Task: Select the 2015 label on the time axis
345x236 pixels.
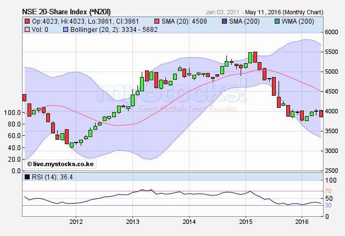Action: [x=246, y=222]
